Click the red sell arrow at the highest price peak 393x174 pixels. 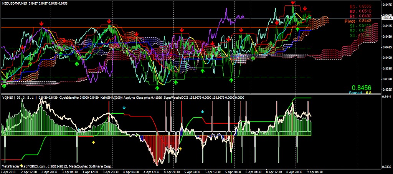click(x=293, y=3)
